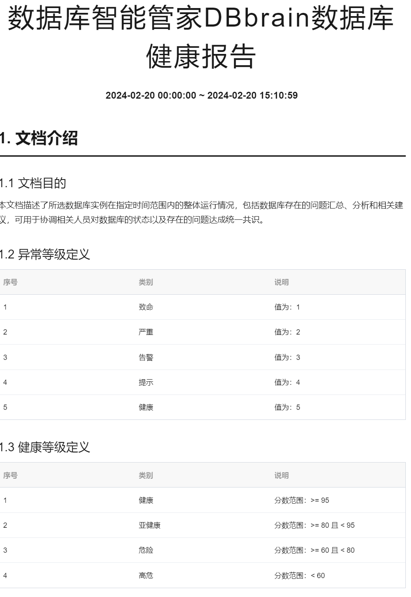Click sequence number 1 in the 致命 row
This screenshot has height=597, width=411.
5,307
